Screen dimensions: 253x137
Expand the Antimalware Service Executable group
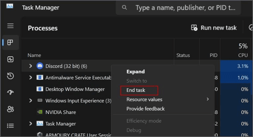31,78
